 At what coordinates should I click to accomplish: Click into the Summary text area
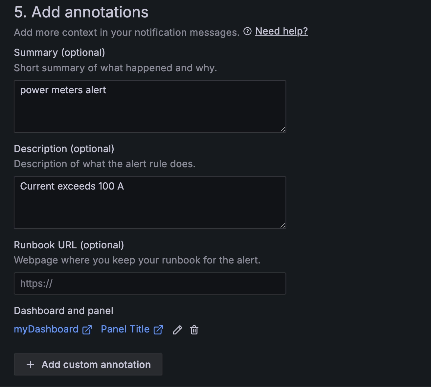tap(150, 106)
